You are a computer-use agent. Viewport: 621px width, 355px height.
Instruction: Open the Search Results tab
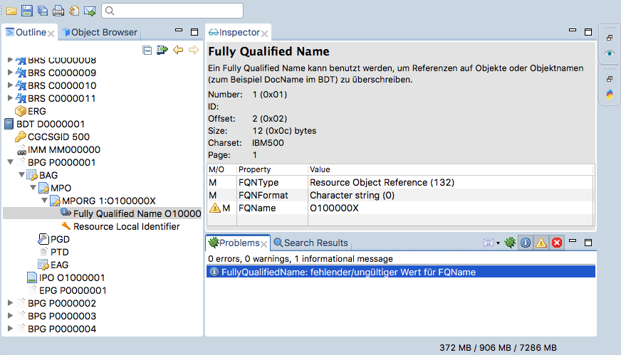click(310, 243)
